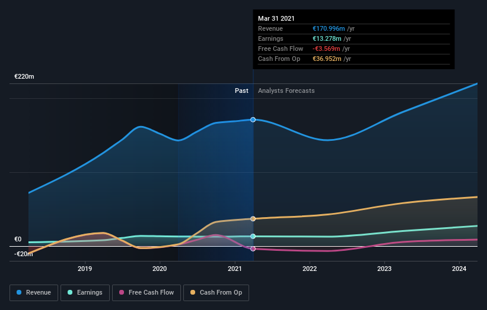Viewport: 487px width, 310px height.
Task: Click the Revenue row label in tooltip
Action: tap(270, 28)
